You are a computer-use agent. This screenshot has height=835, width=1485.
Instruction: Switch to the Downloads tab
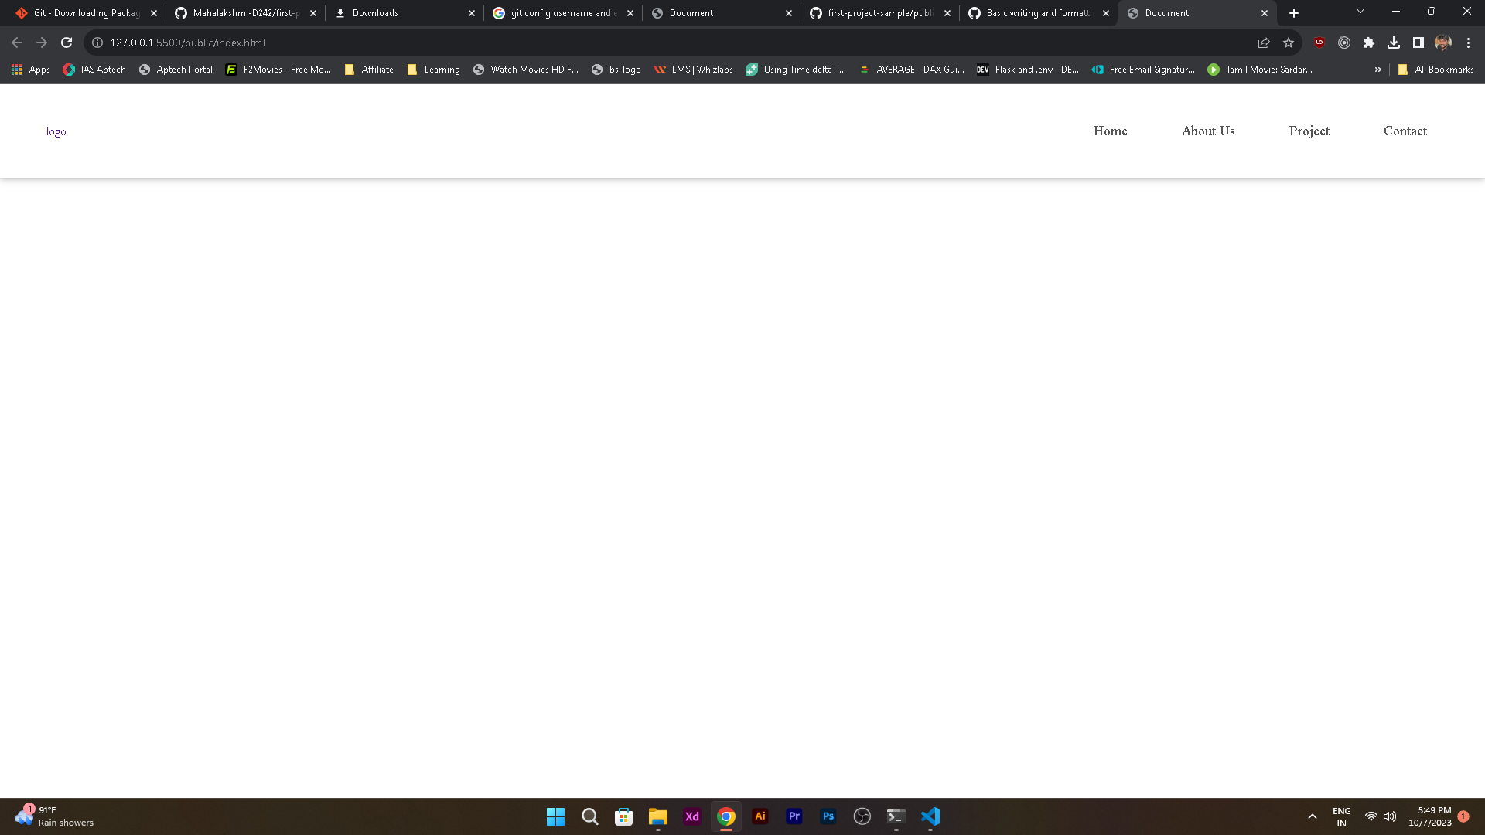point(402,13)
